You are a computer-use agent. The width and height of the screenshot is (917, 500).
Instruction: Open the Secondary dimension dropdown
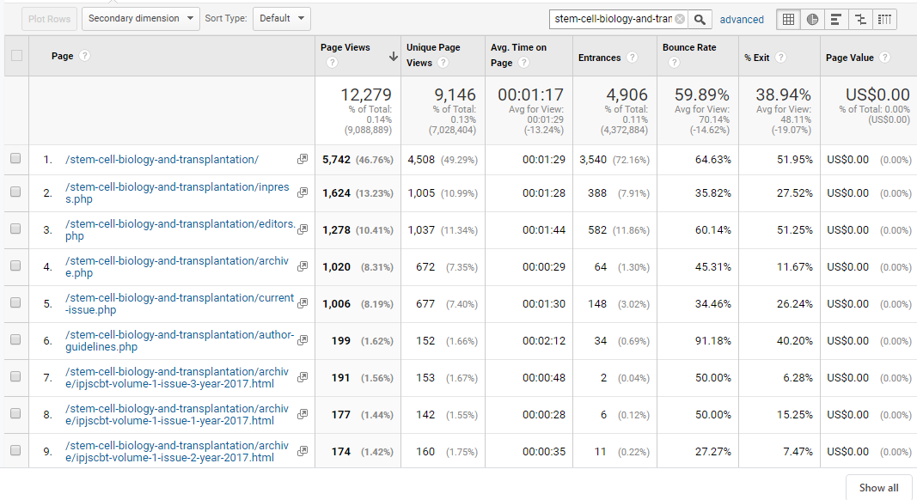tap(141, 19)
